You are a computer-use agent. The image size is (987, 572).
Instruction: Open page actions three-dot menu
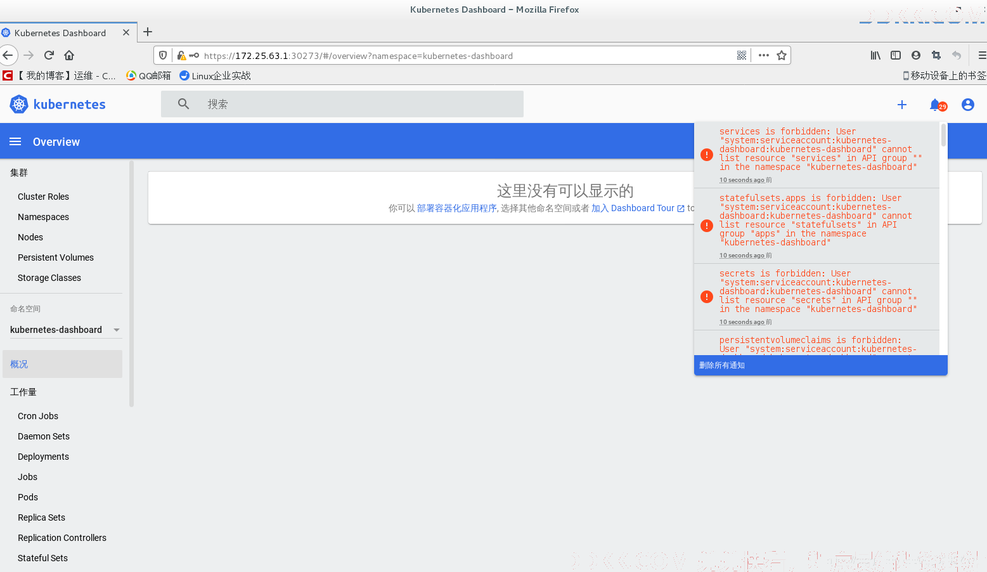[764, 55]
